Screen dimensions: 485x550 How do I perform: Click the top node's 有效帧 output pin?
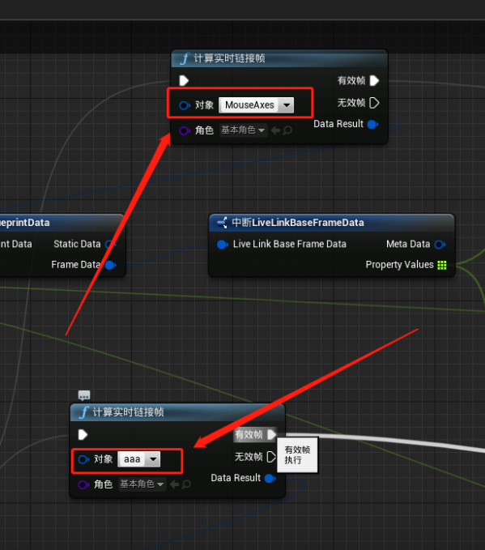click(x=374, y=81)
